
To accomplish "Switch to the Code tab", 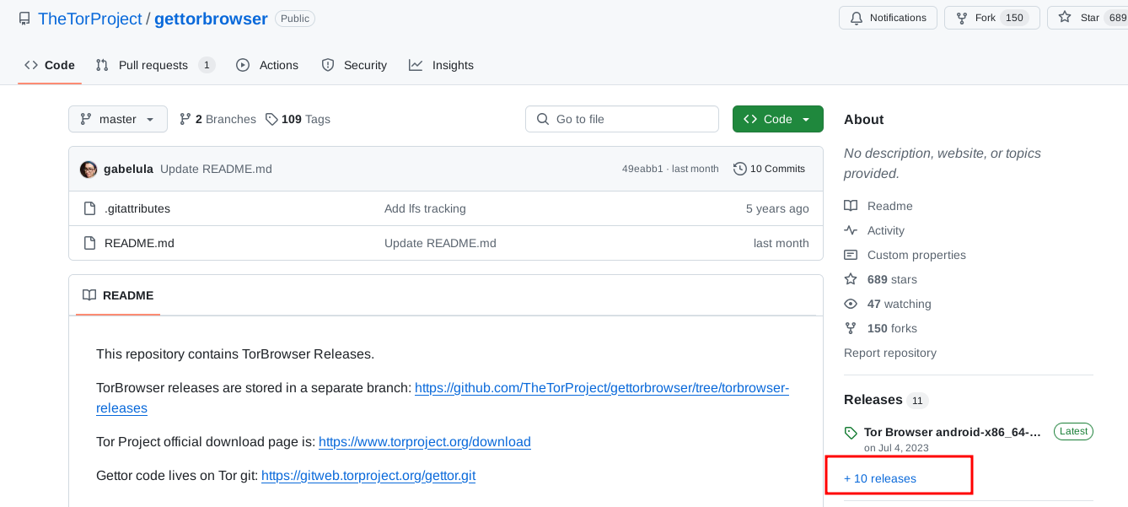I will 50,65.
